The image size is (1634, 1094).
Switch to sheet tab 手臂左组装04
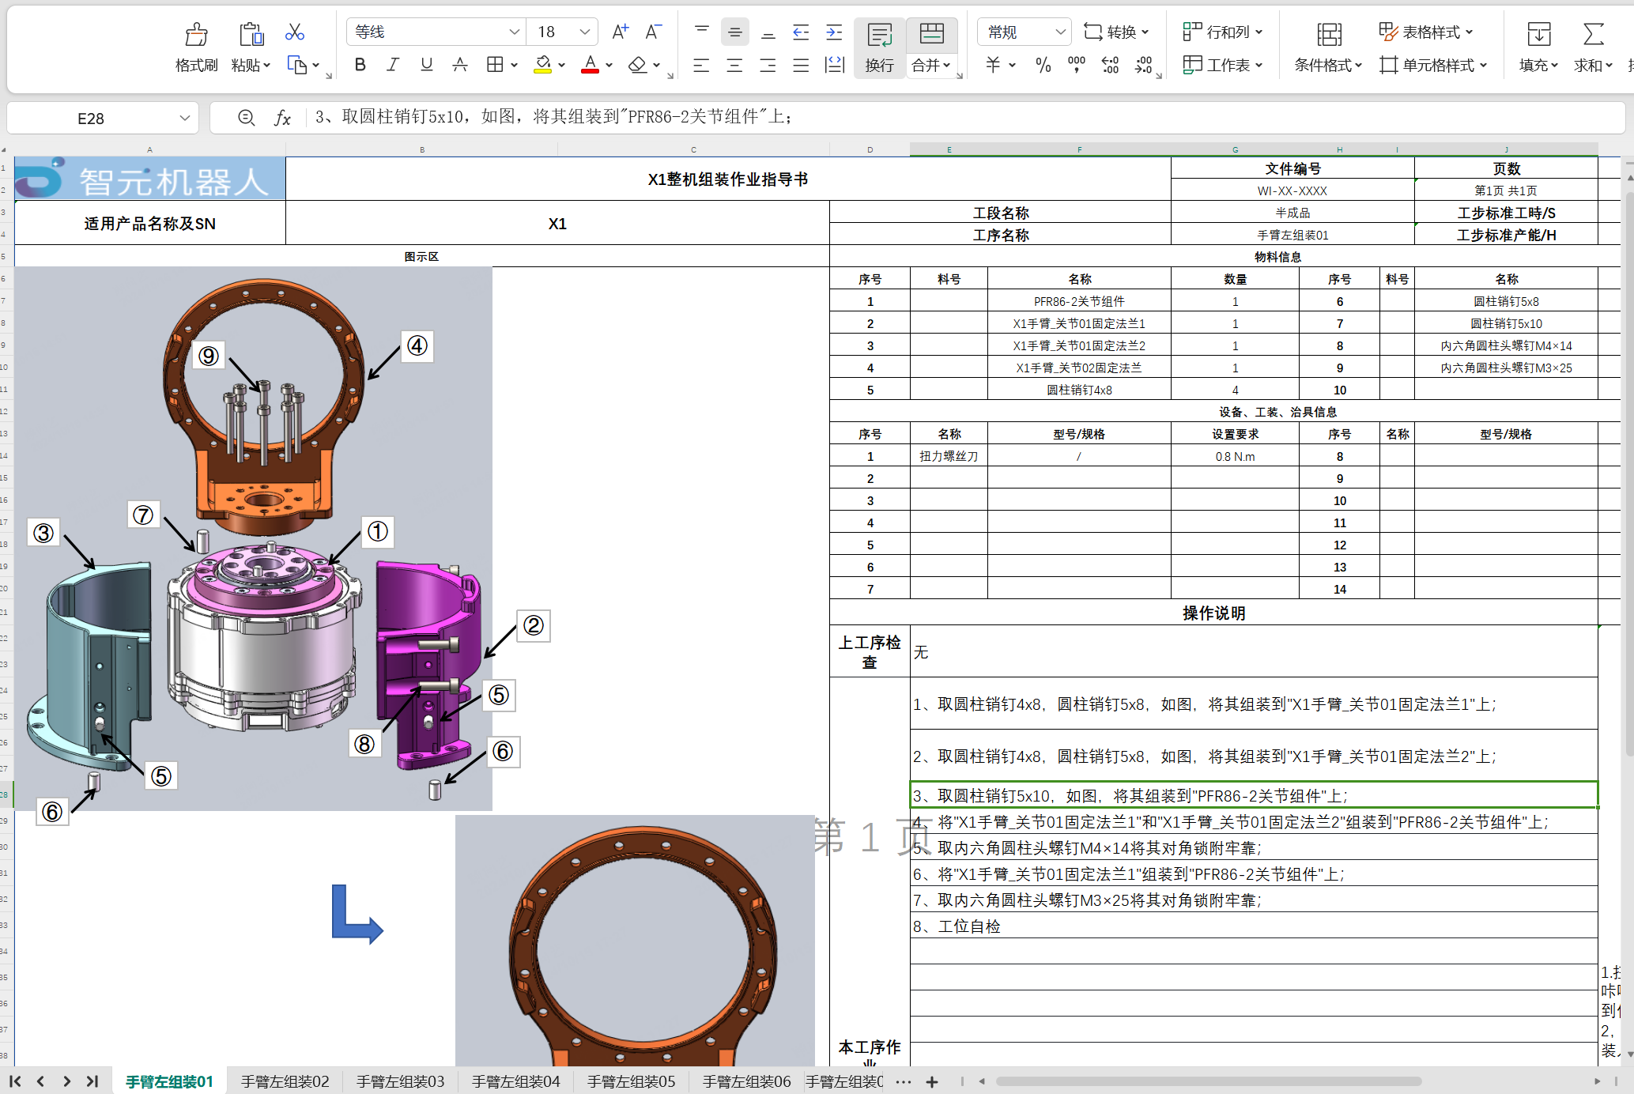pos(515,1081)
